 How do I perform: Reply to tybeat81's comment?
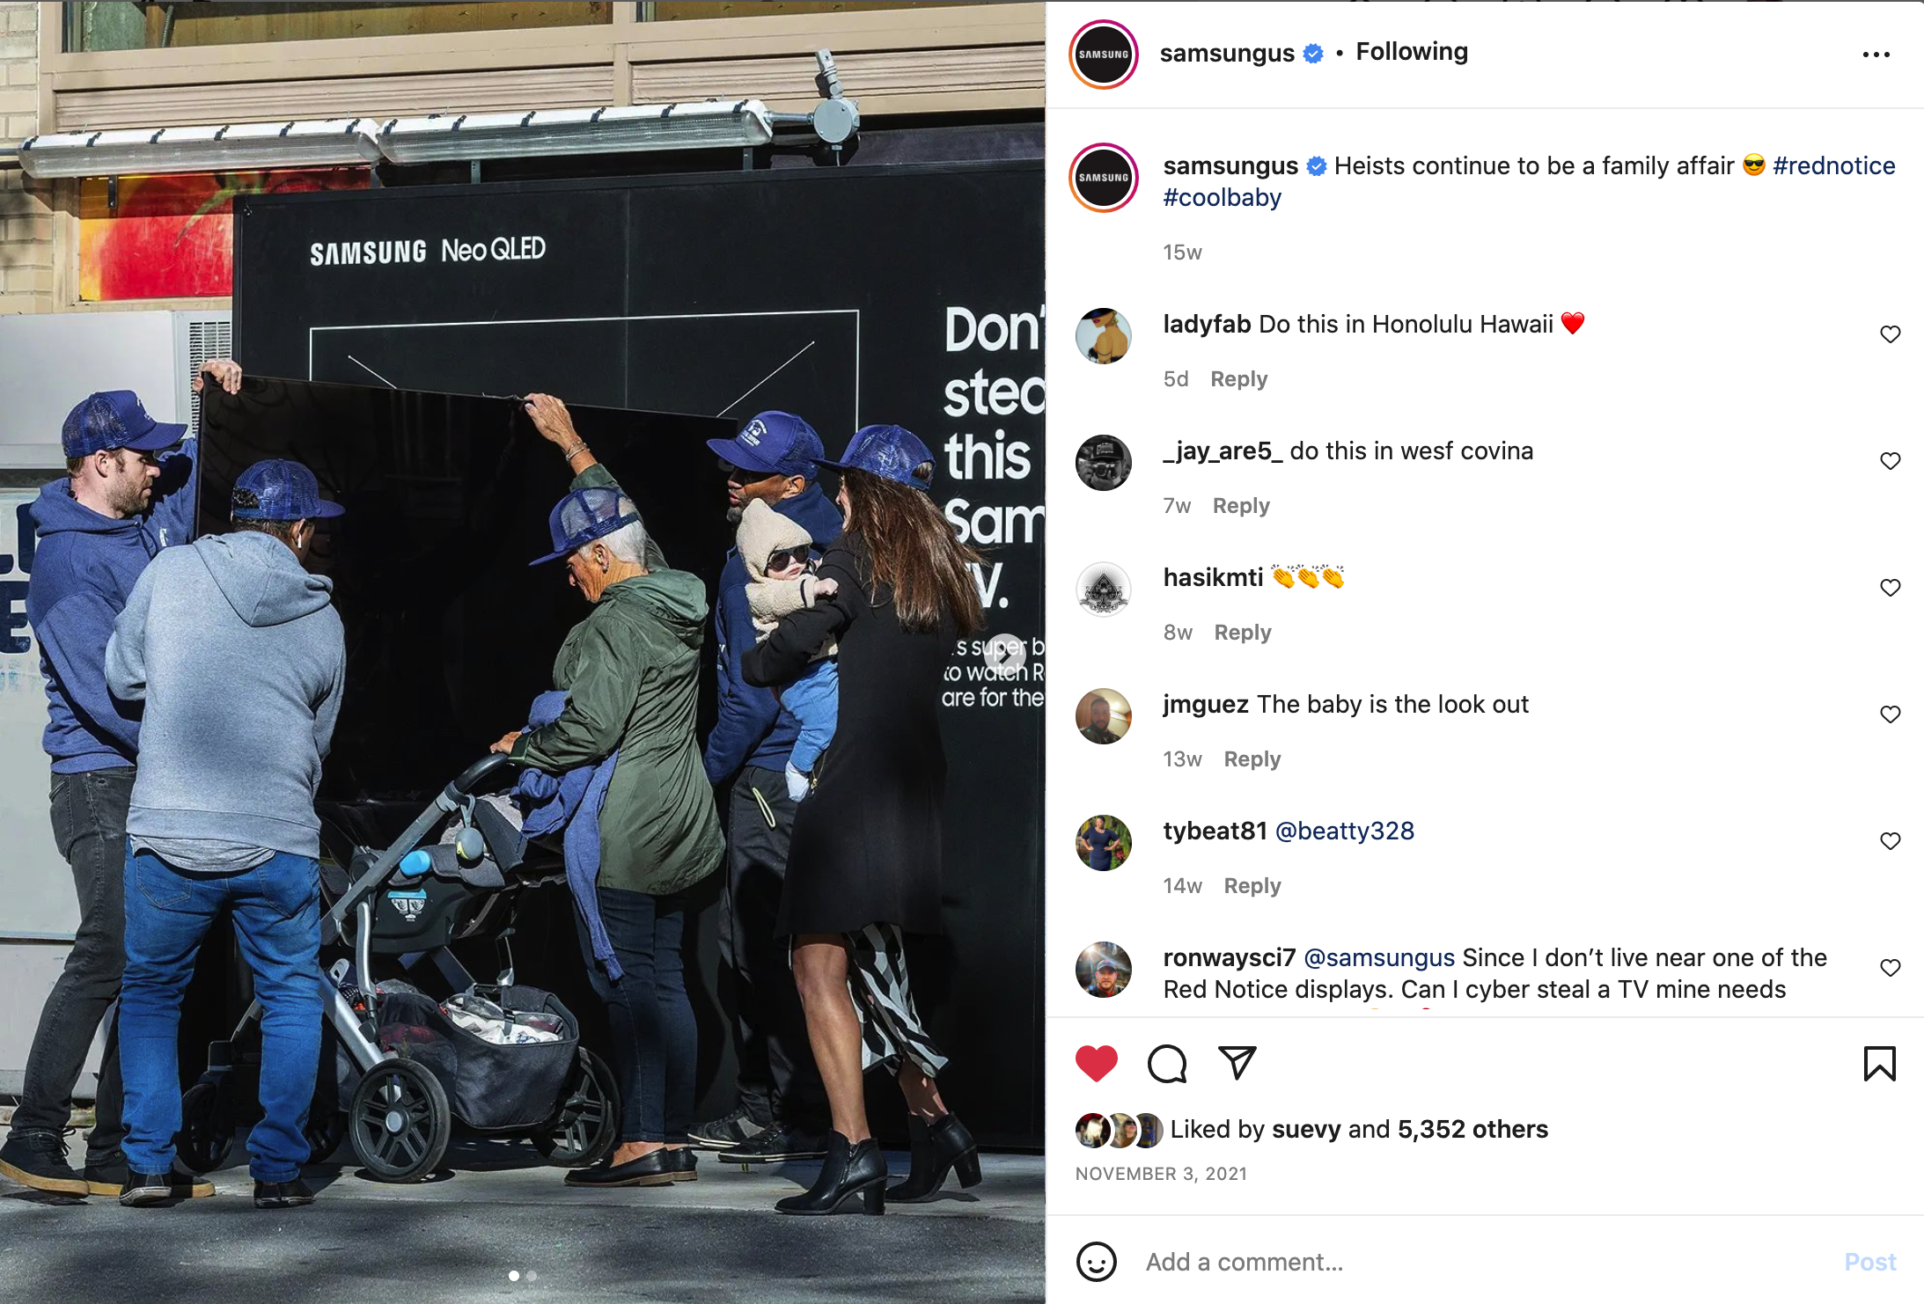click(1252, 886)
